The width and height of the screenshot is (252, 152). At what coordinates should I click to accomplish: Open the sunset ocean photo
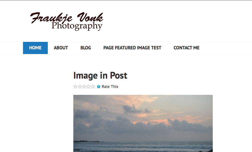143,123
